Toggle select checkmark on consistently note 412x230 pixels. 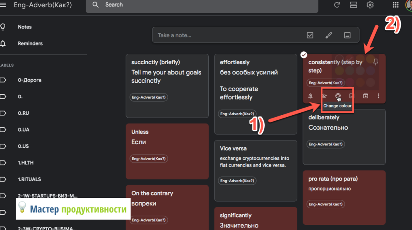tap(305, 55)
